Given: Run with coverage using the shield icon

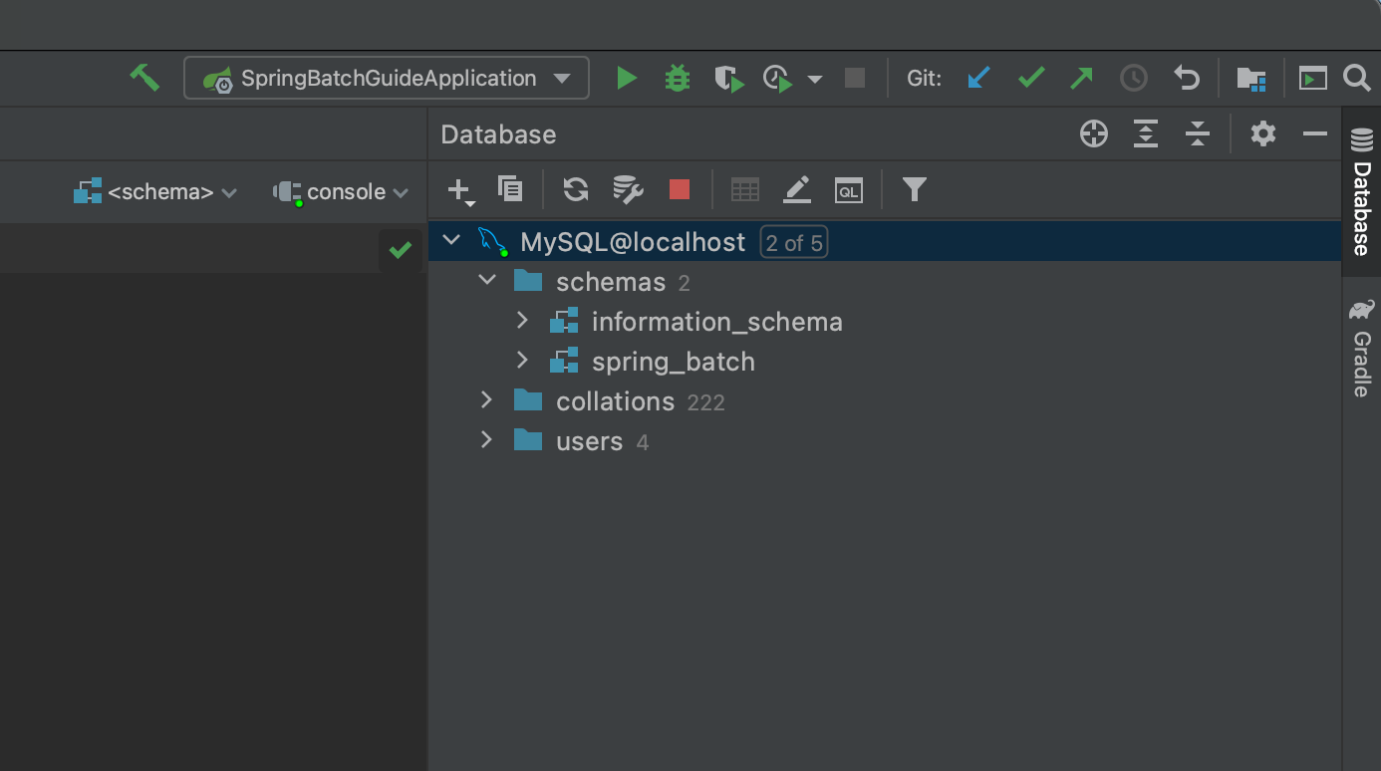Looking at the screenshot, I should click(x=729, y=79).
